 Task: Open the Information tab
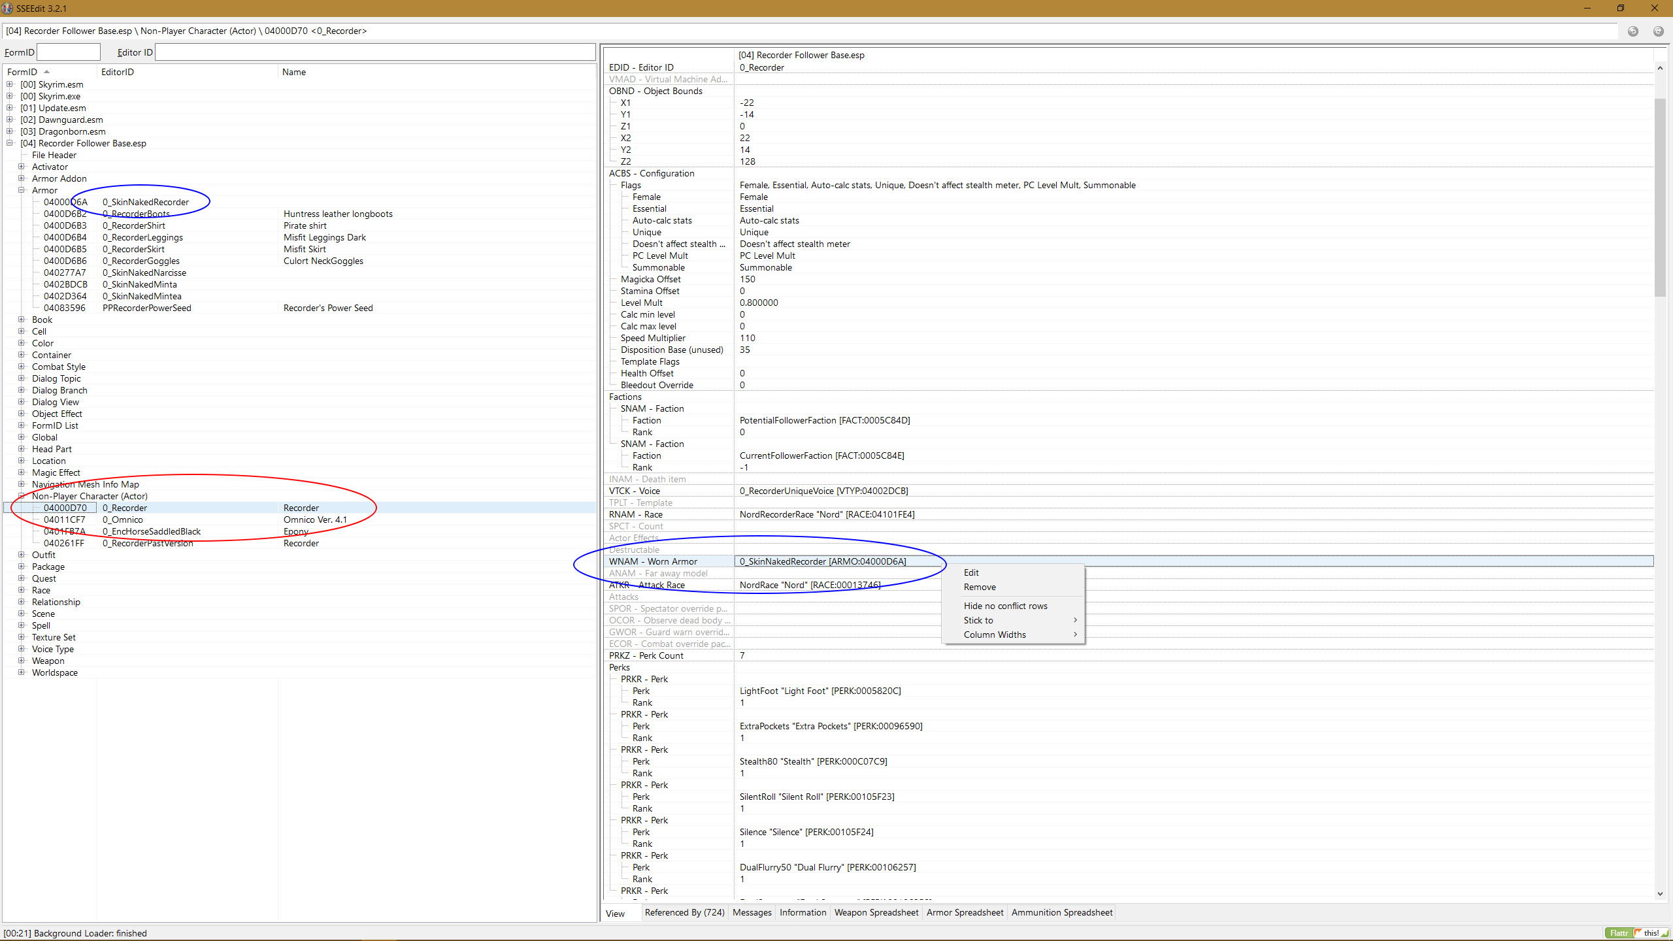point(803,912)
